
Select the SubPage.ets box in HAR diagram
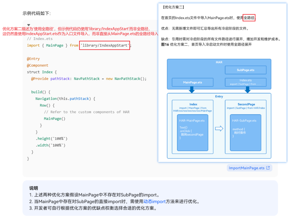click(x=246, y=70)
